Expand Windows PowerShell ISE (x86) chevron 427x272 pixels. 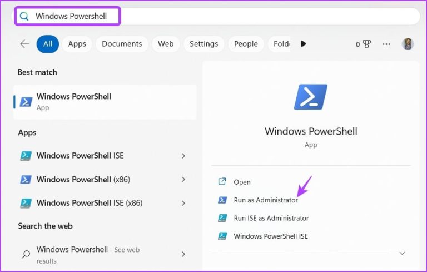click(183, 203)
